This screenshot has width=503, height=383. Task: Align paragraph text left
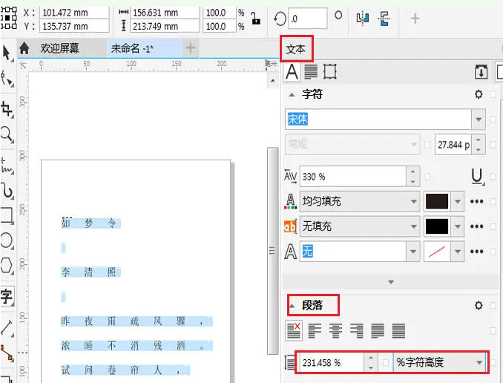[x=315, y=331]
